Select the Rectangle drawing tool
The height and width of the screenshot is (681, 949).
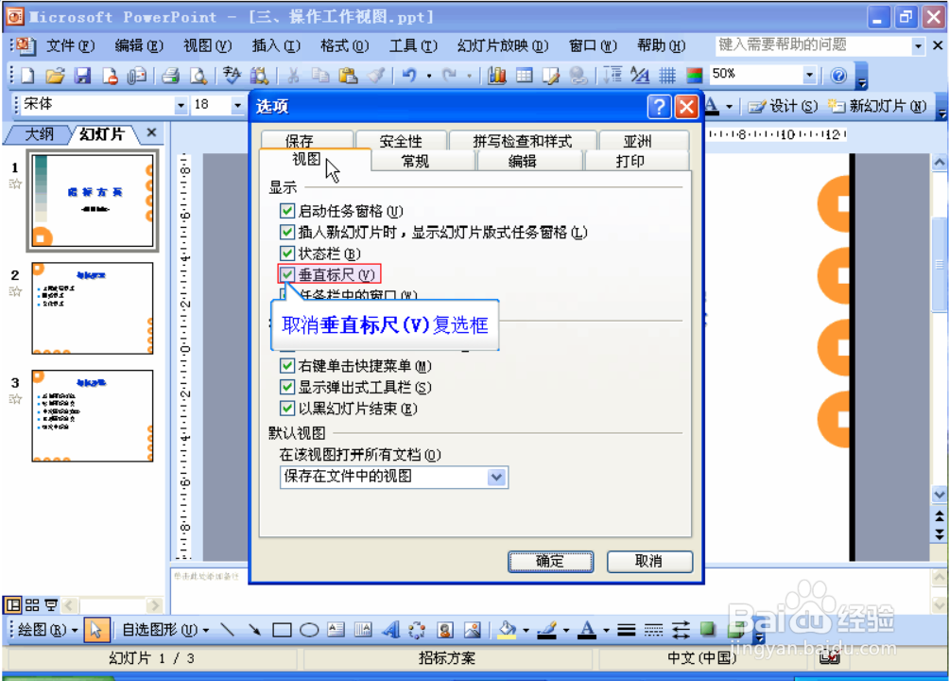[282, 630]
